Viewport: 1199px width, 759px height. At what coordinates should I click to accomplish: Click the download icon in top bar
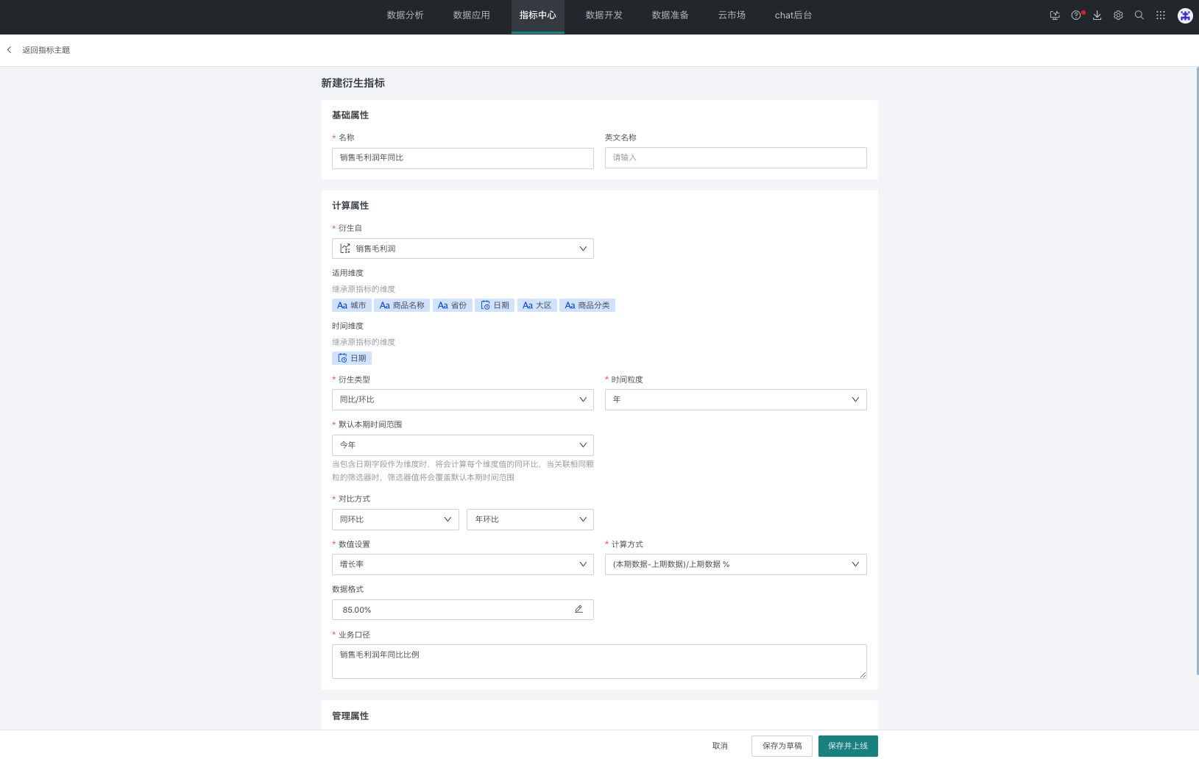pyautogui.click(x=1097, y=15)
